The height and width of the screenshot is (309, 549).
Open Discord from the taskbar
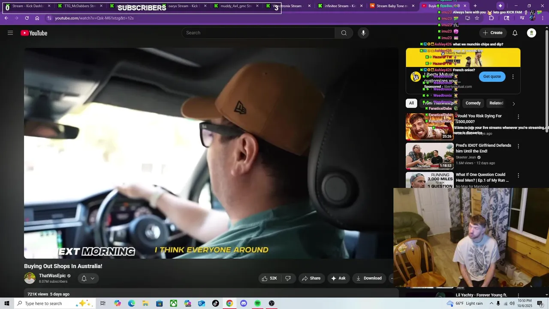click(x=244, y=303)
